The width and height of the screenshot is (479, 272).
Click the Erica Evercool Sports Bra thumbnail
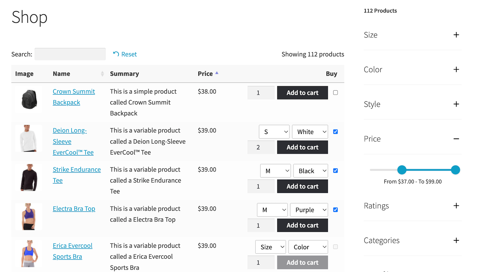point(28,253)
